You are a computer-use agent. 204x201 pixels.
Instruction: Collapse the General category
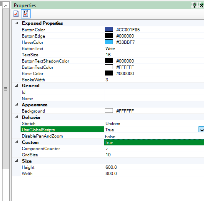tap(16, 86)
